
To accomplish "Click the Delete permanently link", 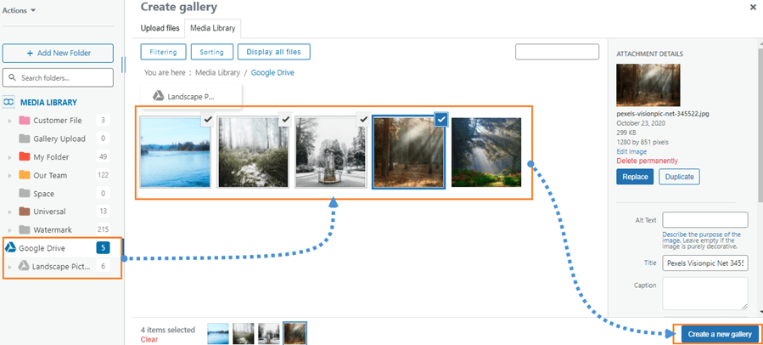I will [647, 161].
